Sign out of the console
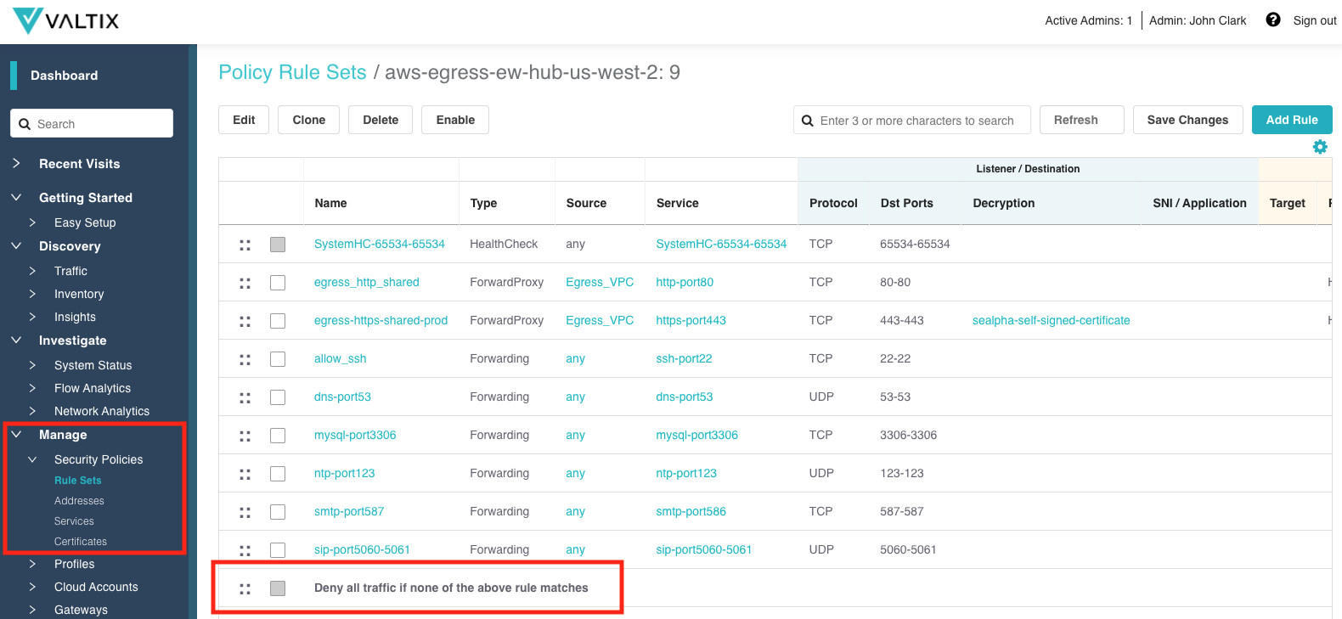Viewport: 1342px width, 619px height. coord(1314,20)
